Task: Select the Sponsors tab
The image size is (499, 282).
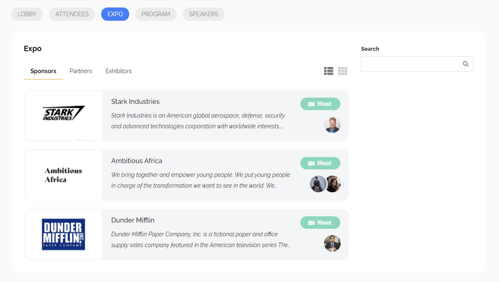Action: [x=43, y=71]
